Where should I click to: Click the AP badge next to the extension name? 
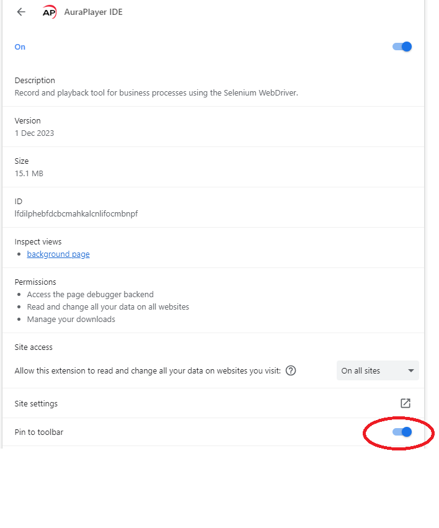coord(50,11)
